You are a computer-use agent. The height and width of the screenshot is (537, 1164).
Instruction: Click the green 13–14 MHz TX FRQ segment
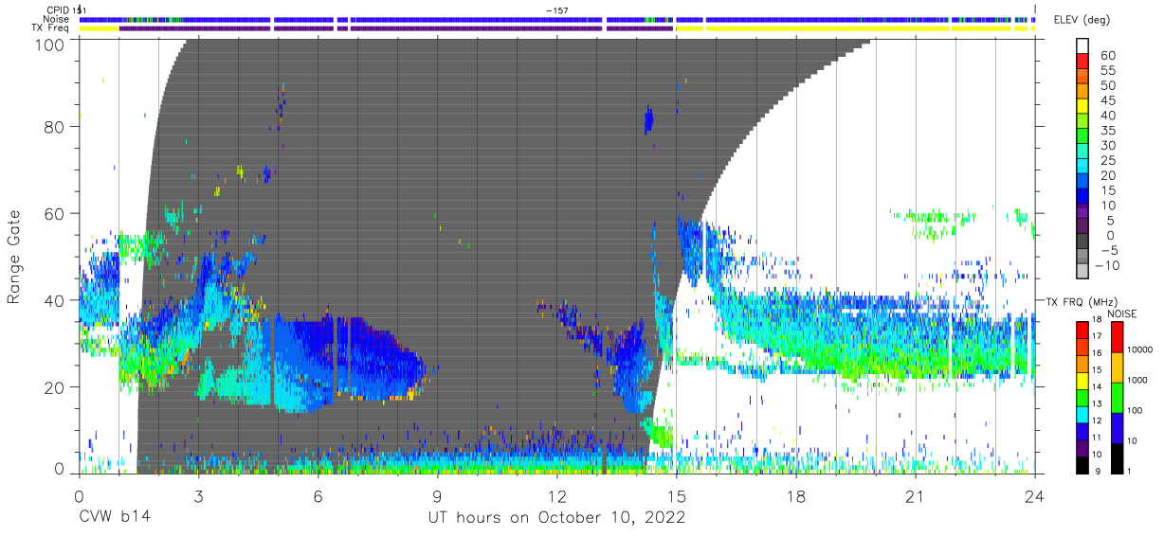point(1082,398)
